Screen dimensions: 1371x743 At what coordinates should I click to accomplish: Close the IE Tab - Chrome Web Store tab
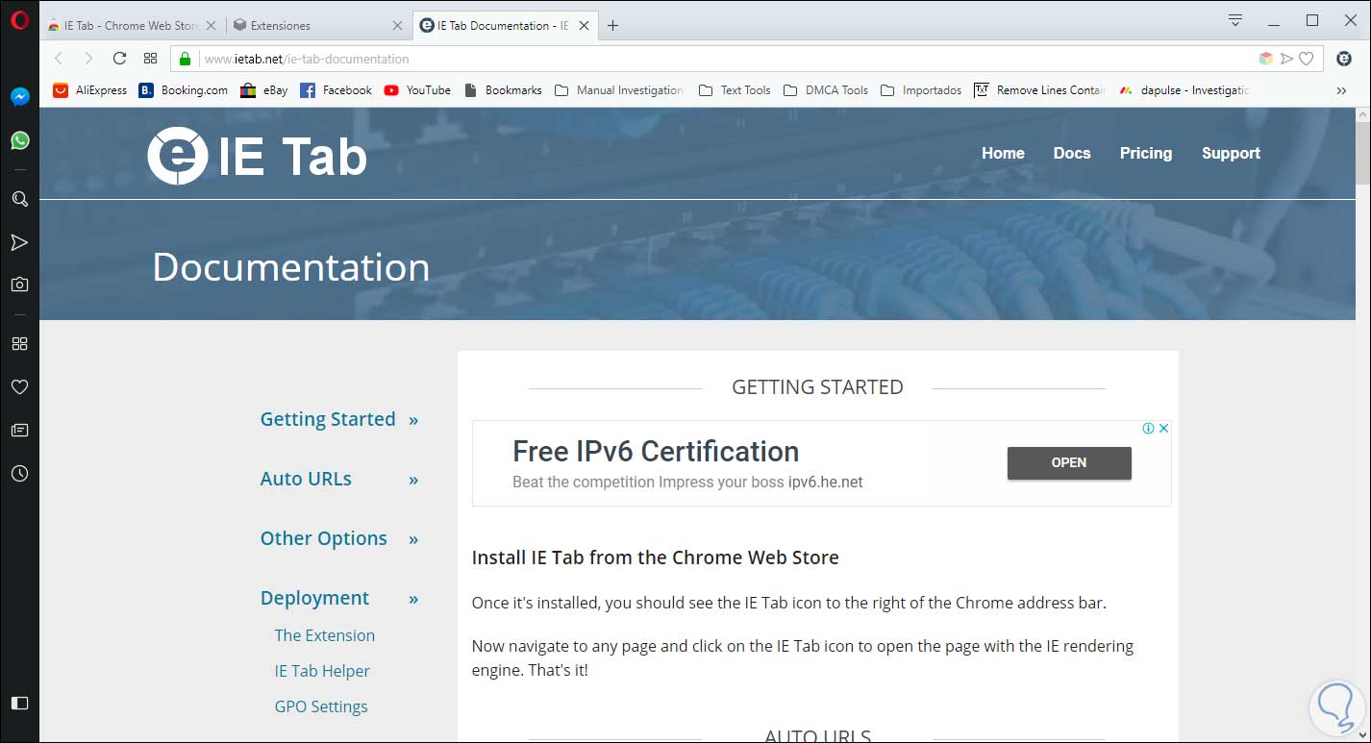211,26
